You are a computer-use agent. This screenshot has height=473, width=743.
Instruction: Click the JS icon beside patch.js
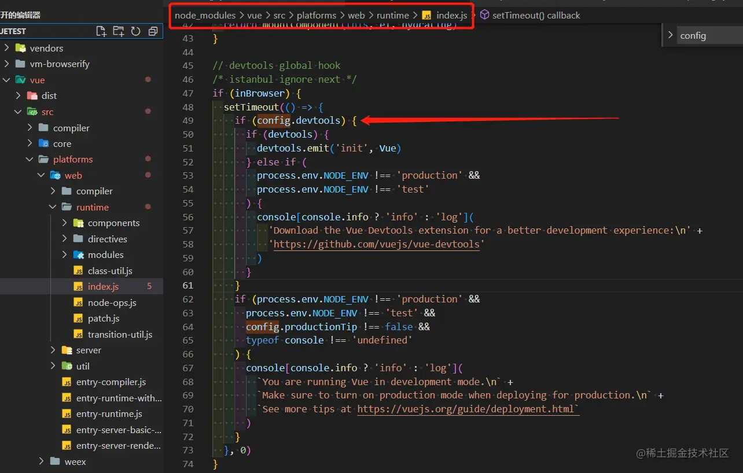tap(78, 319)
